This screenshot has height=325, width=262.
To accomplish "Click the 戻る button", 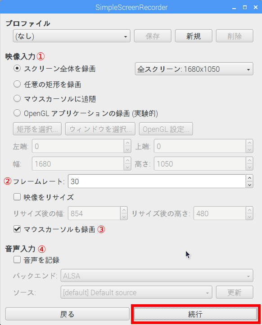I will tap(68, 314).
